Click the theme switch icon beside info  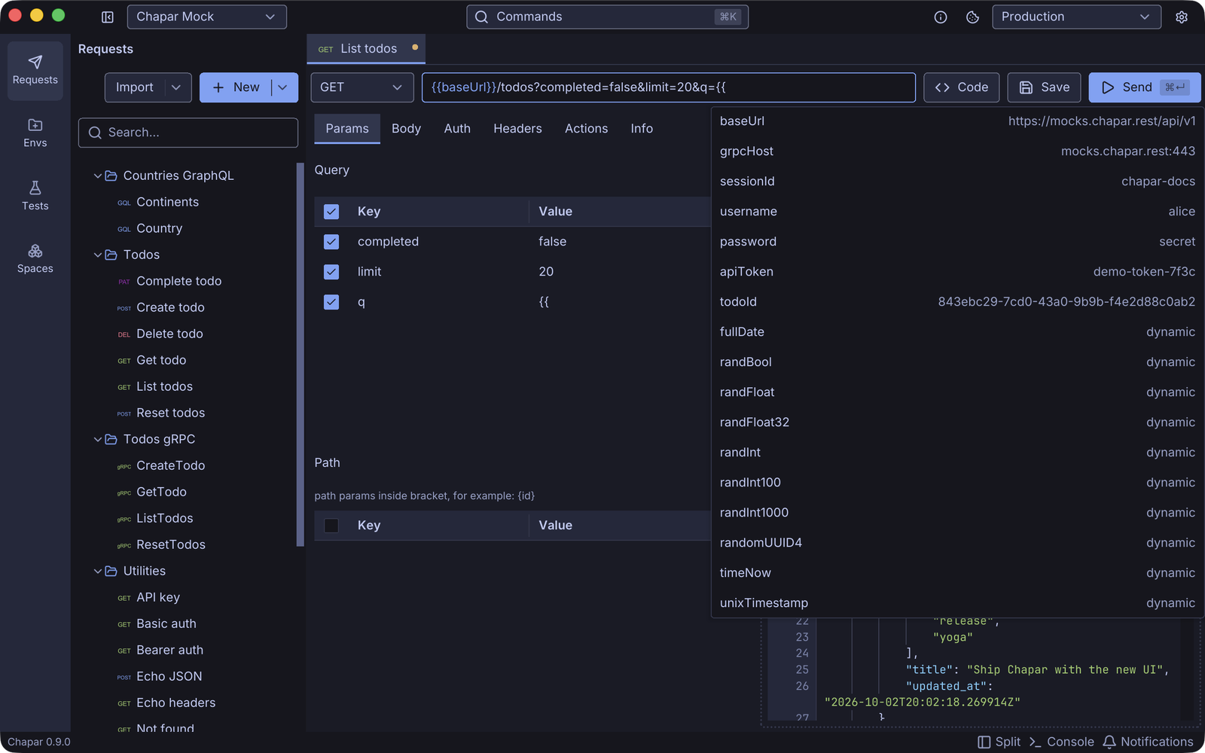(972, 17)
